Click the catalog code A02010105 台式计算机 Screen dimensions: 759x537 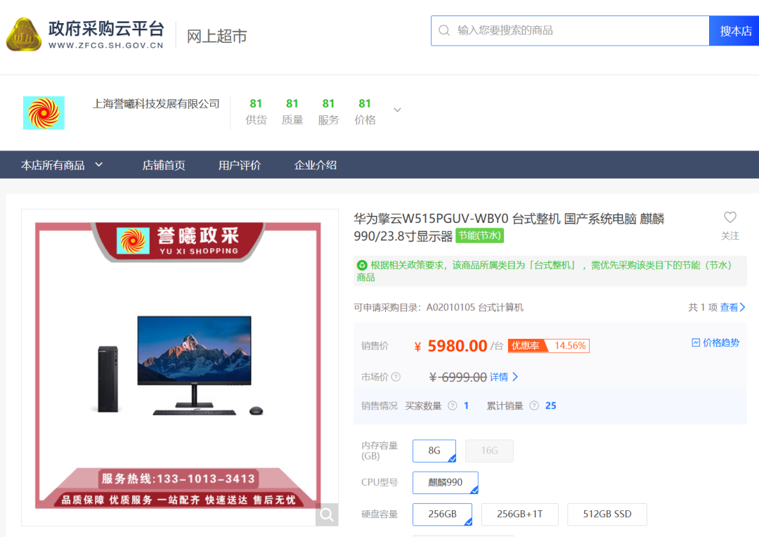click(x=474, y=307)
